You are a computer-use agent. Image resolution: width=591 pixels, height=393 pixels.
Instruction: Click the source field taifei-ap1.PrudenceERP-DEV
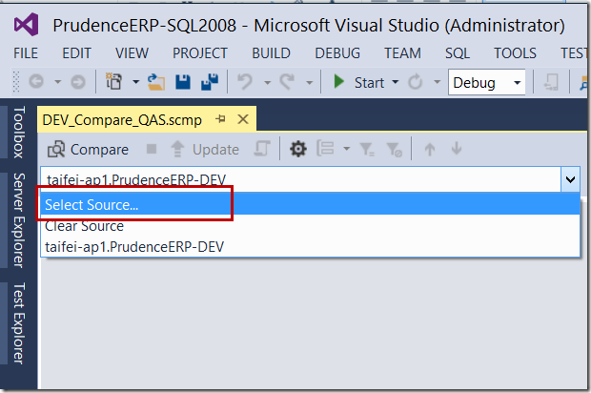click(301, 179)
